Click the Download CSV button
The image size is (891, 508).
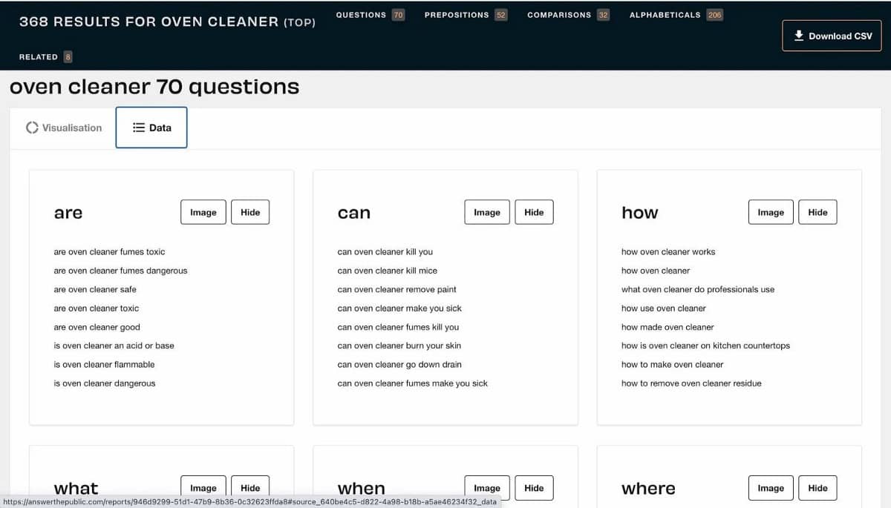[x=832, y=36]
